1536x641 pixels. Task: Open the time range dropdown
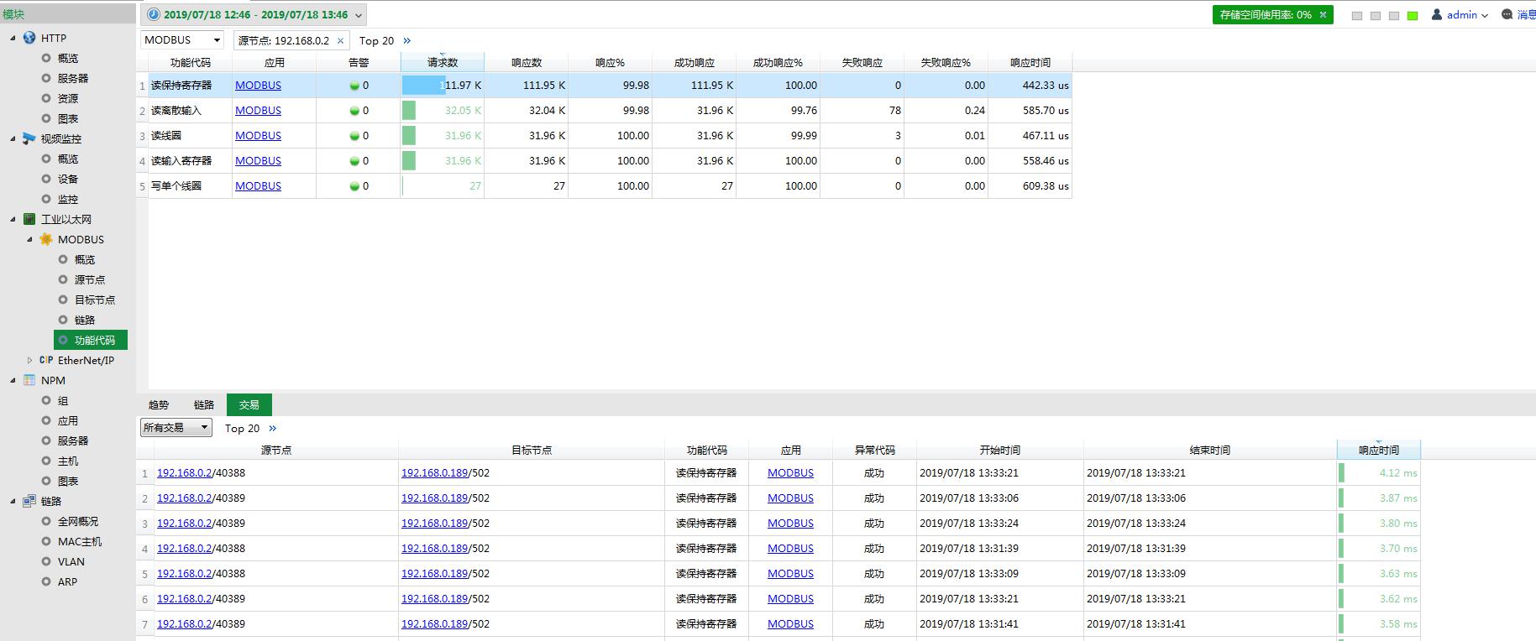(x=359, y=15)
